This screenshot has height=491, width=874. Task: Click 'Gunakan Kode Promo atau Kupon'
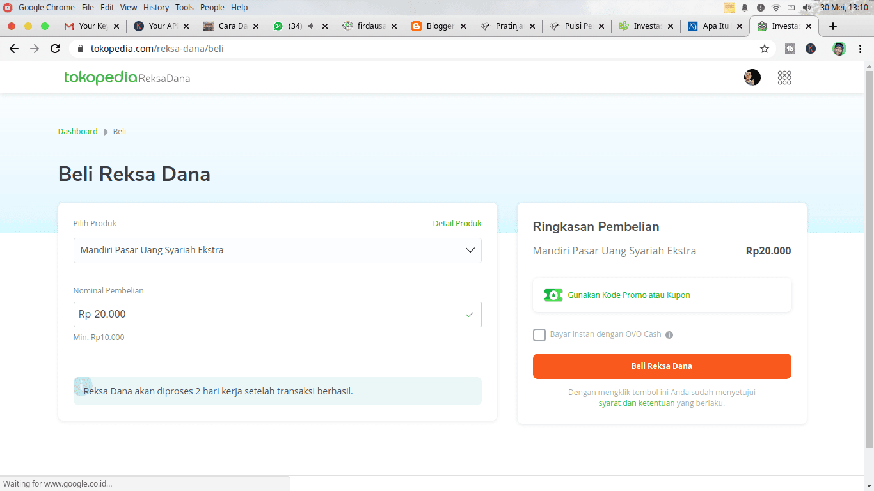629,295
